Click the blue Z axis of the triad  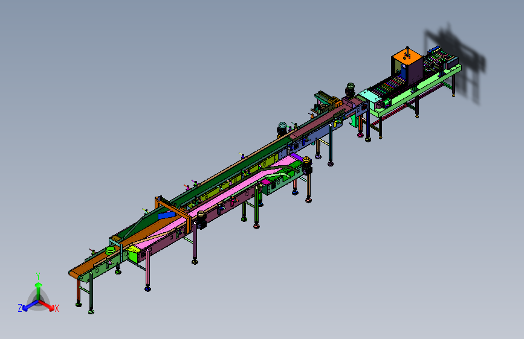[x=30, y=306]
